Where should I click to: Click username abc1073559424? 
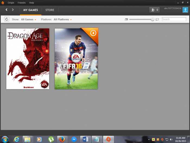pyautogui.click(x=173, y=8)
